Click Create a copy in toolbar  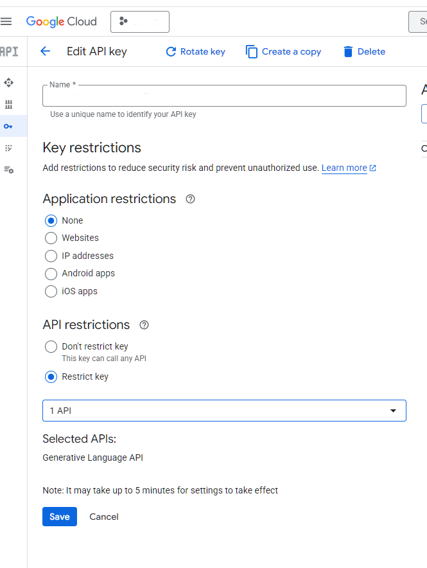tap(283, 52)
